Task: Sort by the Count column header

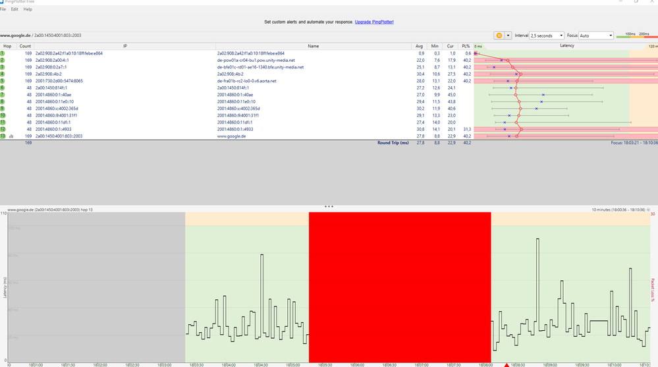Action: (x=25, y=46)
